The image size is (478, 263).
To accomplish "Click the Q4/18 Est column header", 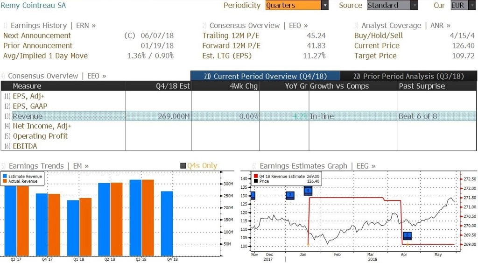I will click(159, 86).
